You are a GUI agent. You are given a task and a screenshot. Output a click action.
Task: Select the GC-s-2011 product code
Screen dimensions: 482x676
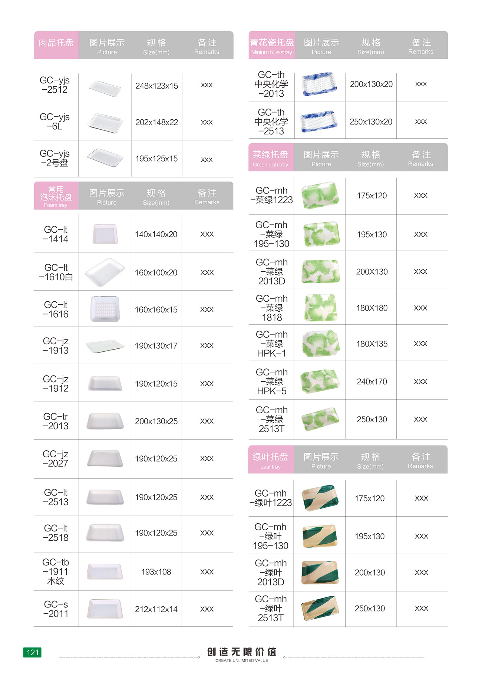point(56,609)
